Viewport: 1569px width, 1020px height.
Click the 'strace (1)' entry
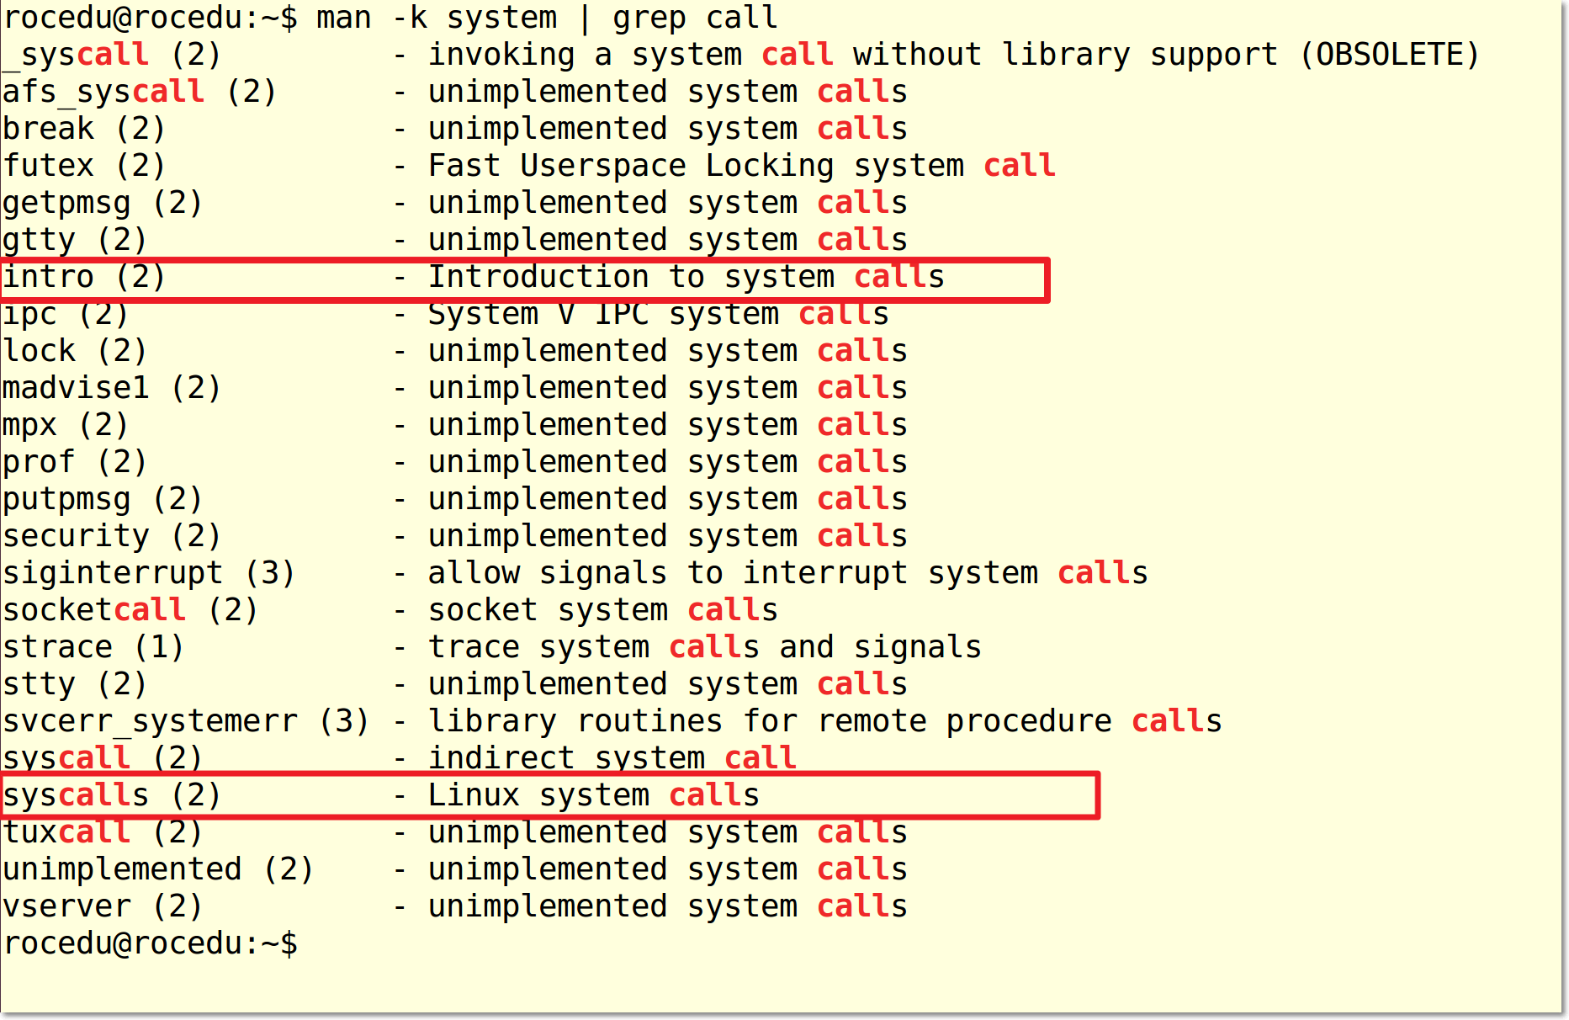pos(93,647)
